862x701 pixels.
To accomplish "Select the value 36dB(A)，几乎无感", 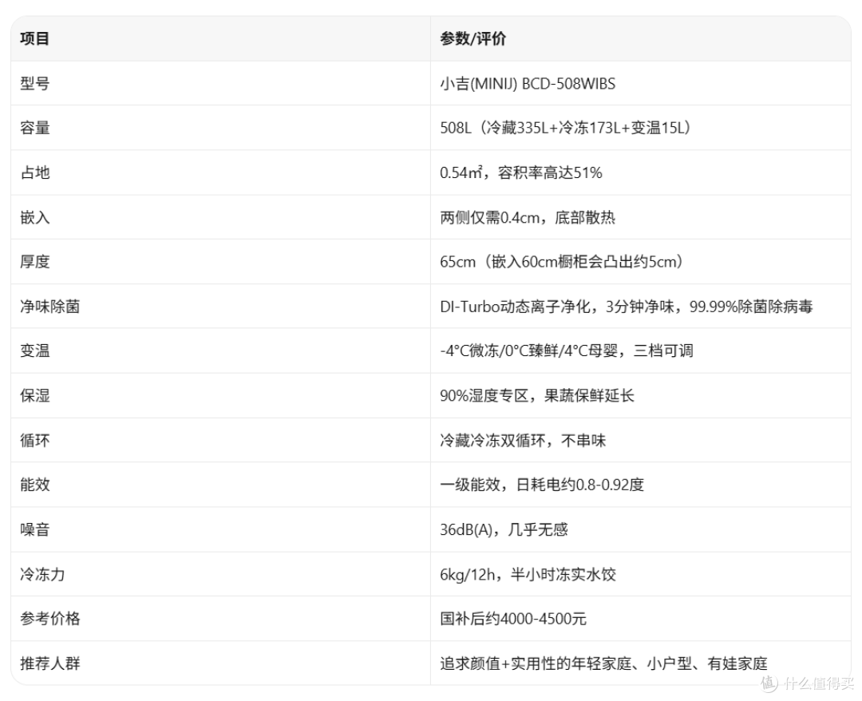I will pyautogui.click(x=504, y=529).
